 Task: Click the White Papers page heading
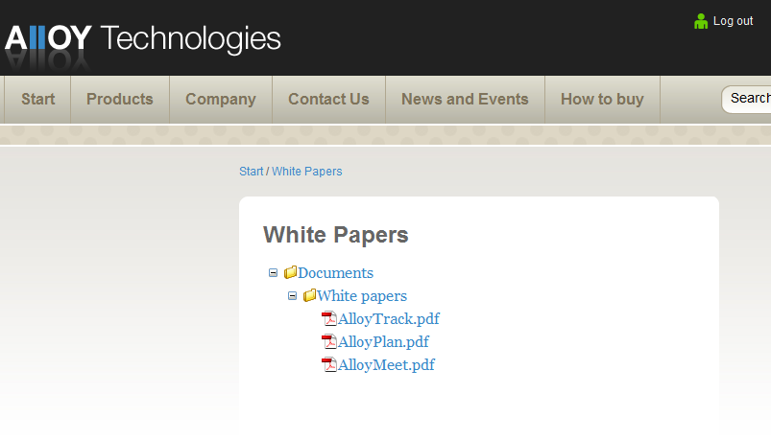[336, 235]
